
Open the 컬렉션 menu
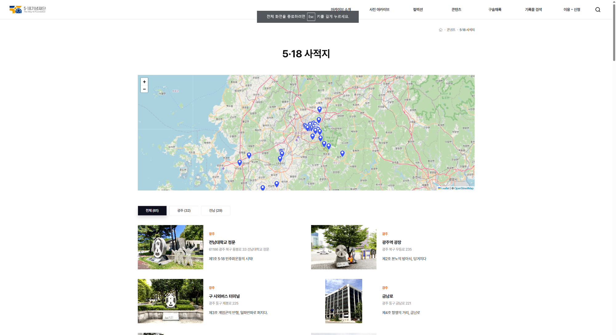418,10
